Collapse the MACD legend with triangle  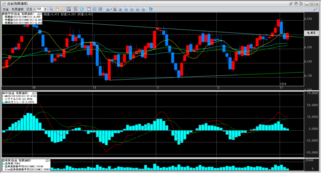(33, 93)
